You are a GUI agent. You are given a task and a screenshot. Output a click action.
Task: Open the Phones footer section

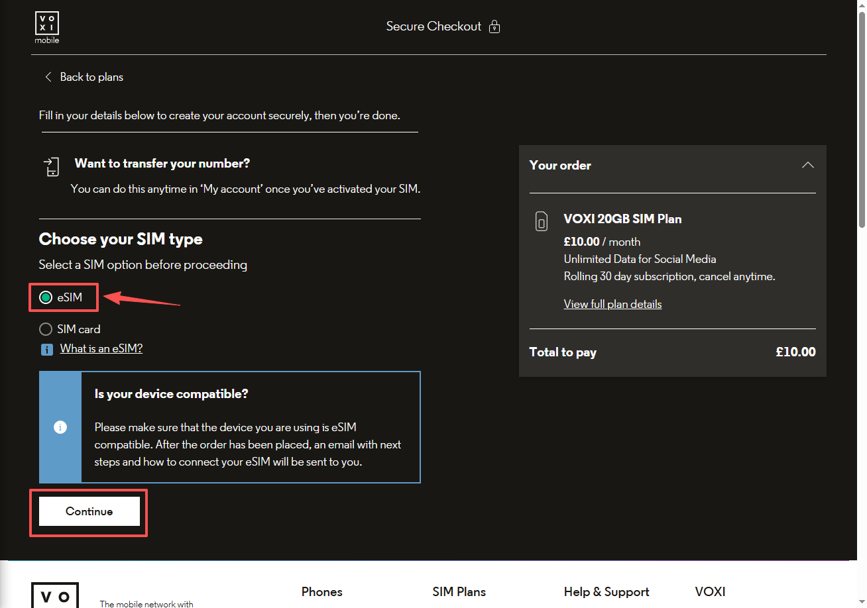[x=322, y=592]
